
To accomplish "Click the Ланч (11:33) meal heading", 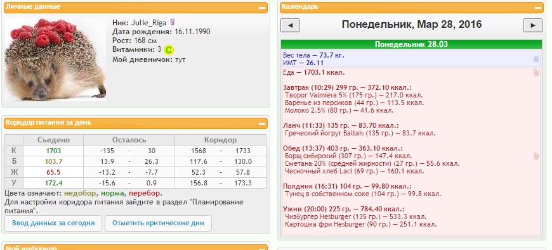I will pos(341,125).
